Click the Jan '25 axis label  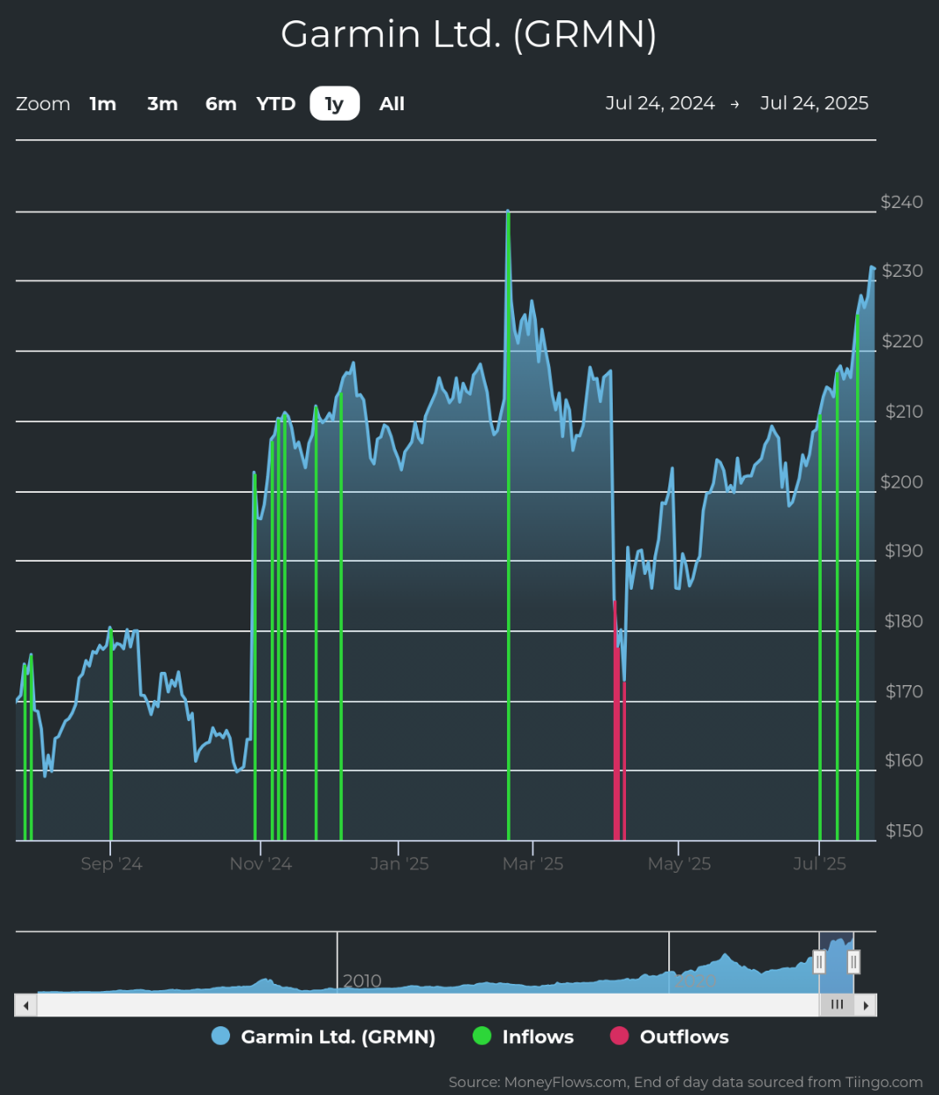click(399, 864)
